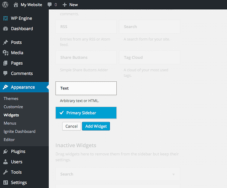Image resolution: width=227 pixels, height=188 pixels.
Task: Click the Pages icon in sidebar
Action: coord(5,63)
